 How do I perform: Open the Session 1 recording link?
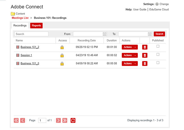click(x=26, y=55)
